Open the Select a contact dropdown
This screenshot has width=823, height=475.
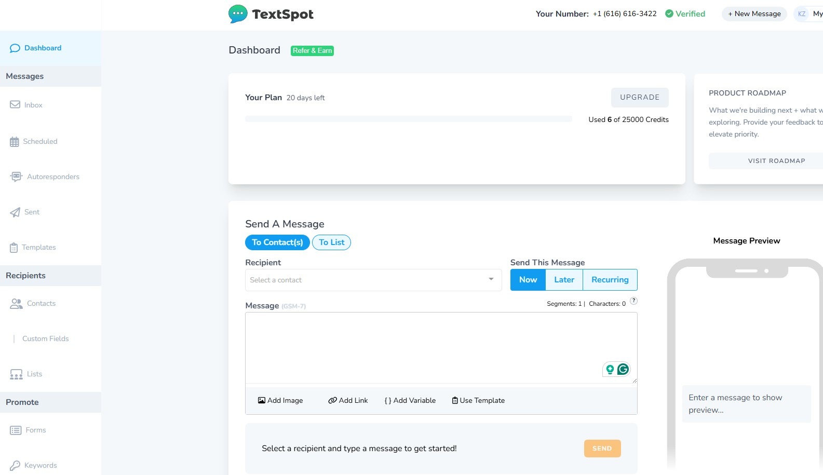click(373, 280)
